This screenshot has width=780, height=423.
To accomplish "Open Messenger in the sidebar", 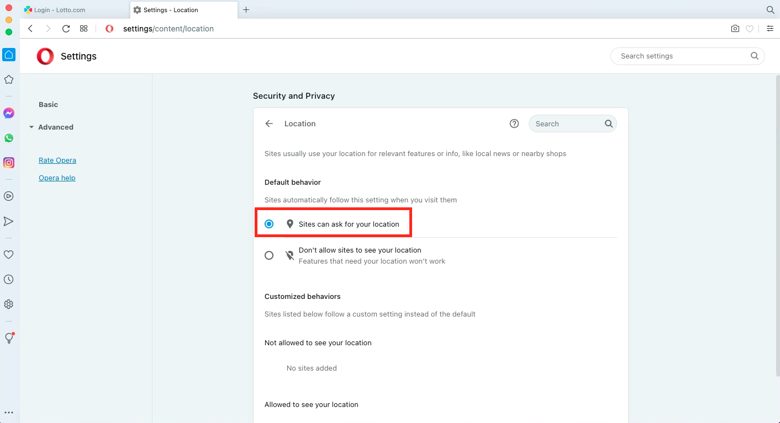I will coord(9,113).
